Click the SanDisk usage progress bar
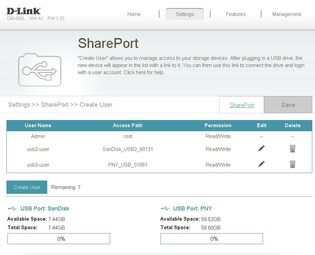The width and height of the screenshot is (315, 255). coord(59,239)
